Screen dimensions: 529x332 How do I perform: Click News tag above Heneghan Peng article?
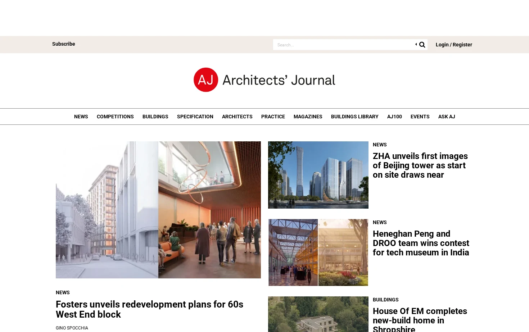click(380, 222)
